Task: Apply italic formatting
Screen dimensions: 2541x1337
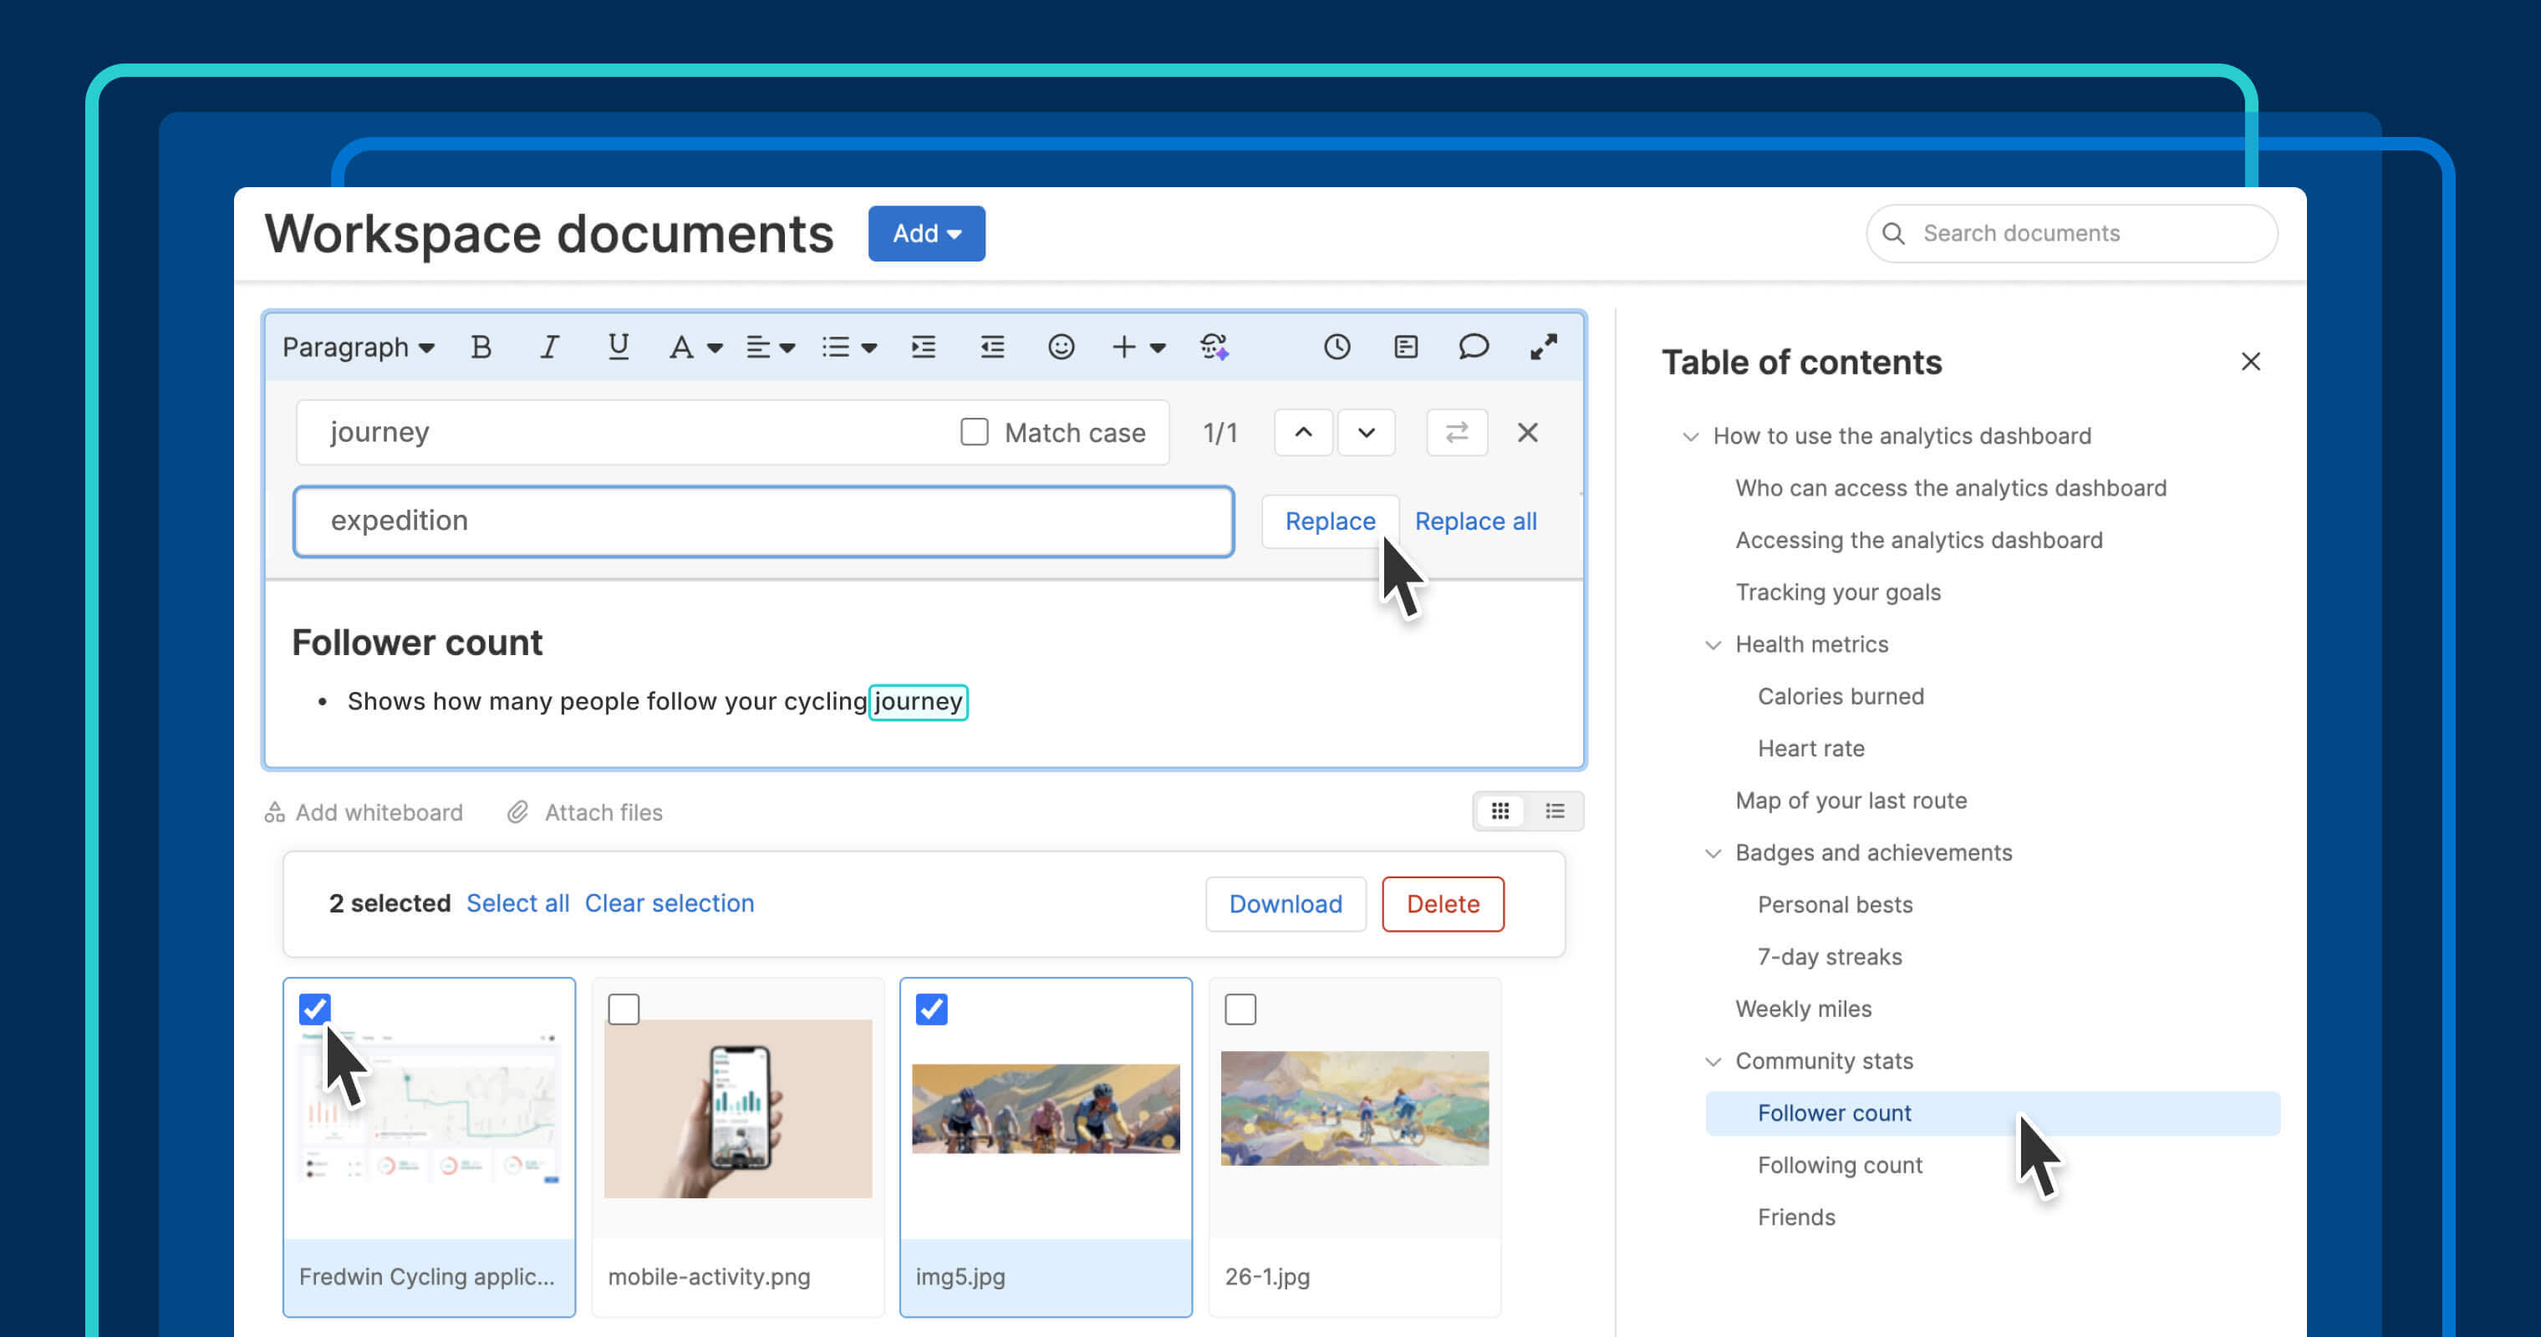Action: pos(549,347)
